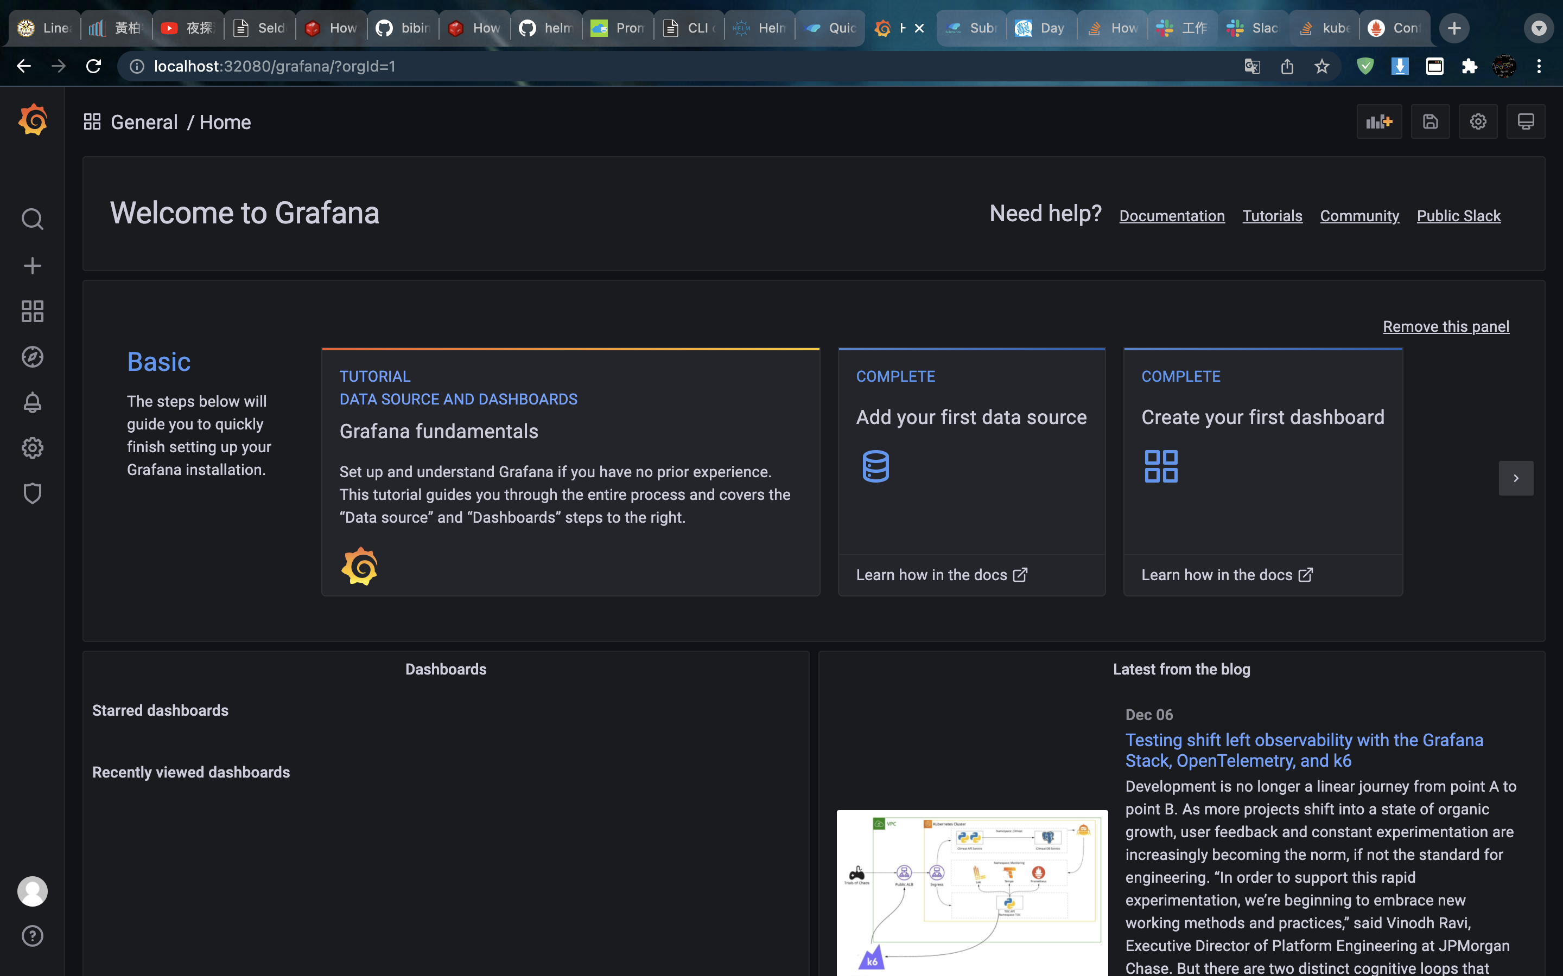Open the Chrome three-dot menu
1563x976 pixels.
coord(1539,67)
